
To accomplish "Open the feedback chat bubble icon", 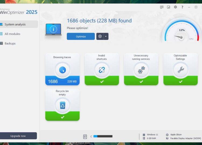I will [x=162, y=7].
